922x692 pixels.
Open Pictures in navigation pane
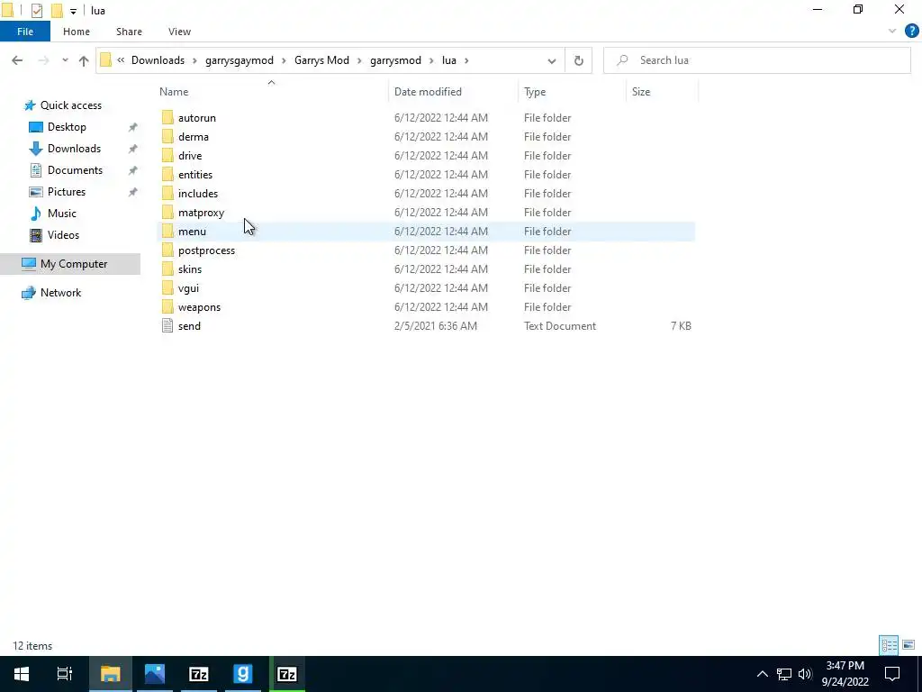67,192
